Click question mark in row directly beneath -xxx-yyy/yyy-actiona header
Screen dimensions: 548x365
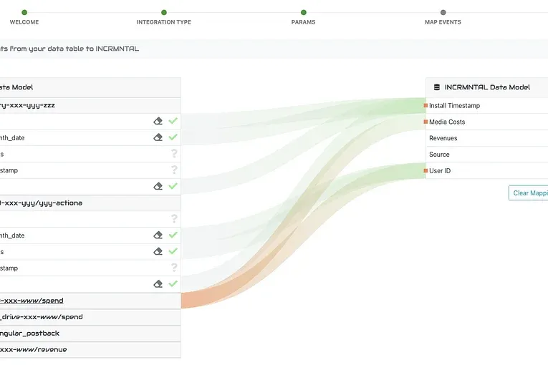(174, 219)
